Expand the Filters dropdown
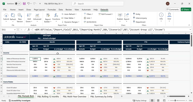The width and height of the screenshot is (193, 102). coord(89,14)
